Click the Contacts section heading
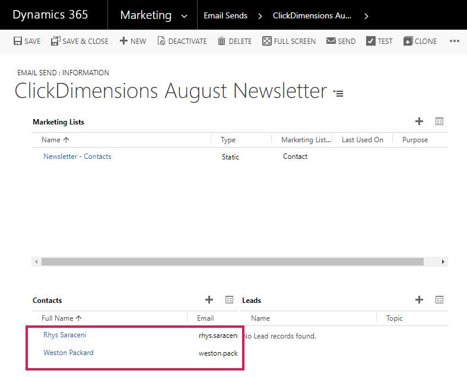 point(47,300)
